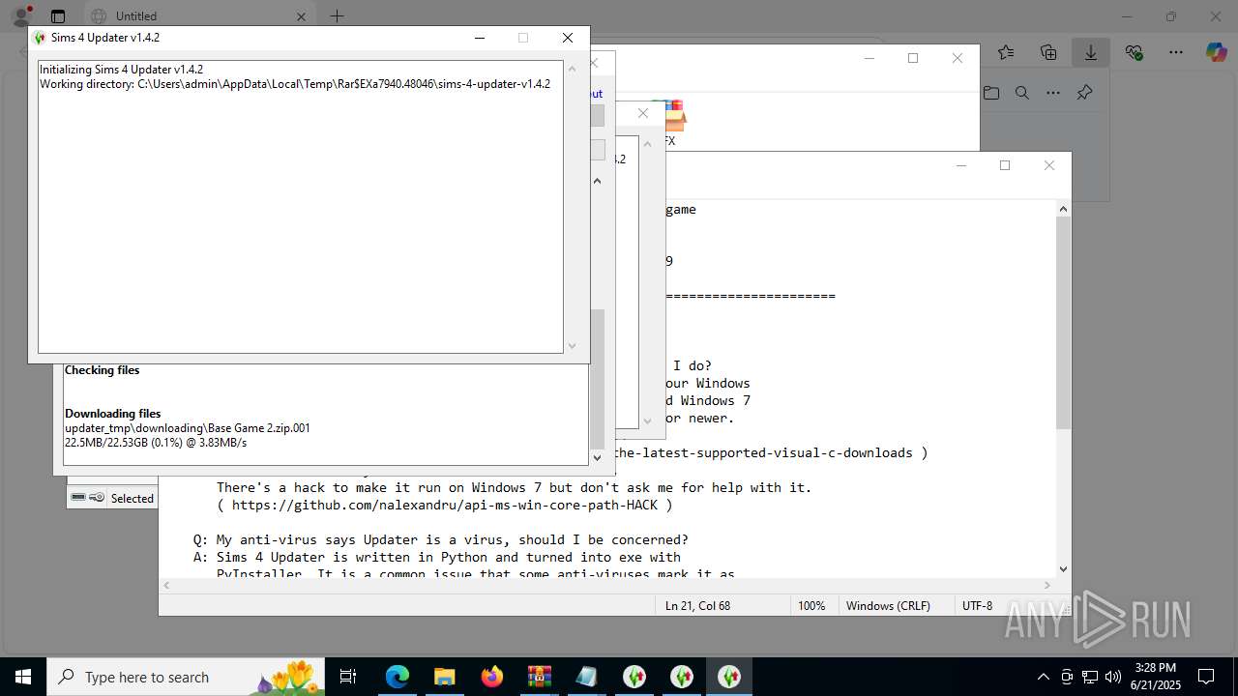The image size is (1238, 696).
Task: Open volume control in system tray
Action: (x=1113, y=677)
